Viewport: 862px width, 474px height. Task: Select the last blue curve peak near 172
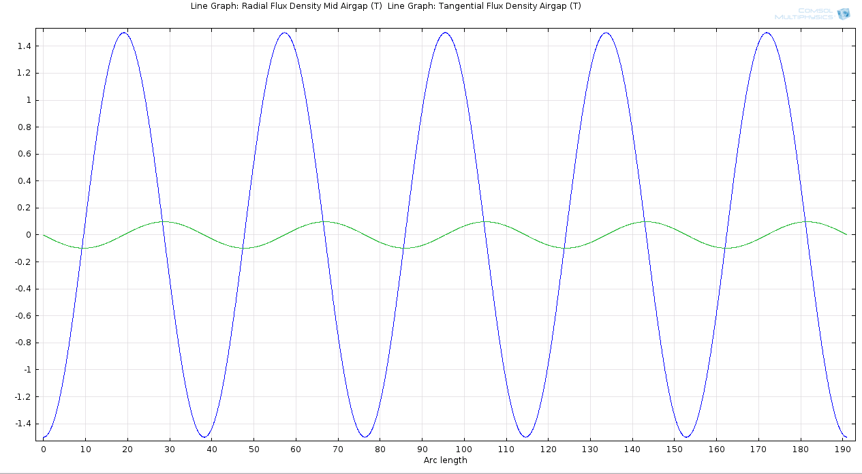pyautogui.click(x=767, y=33)
